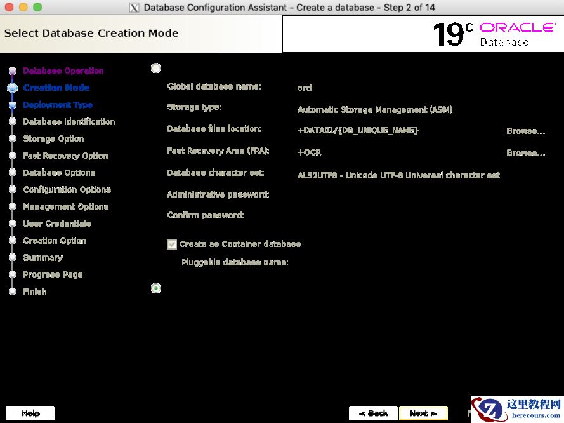
Task: Click the Database character set label
Action: (216, 173)
